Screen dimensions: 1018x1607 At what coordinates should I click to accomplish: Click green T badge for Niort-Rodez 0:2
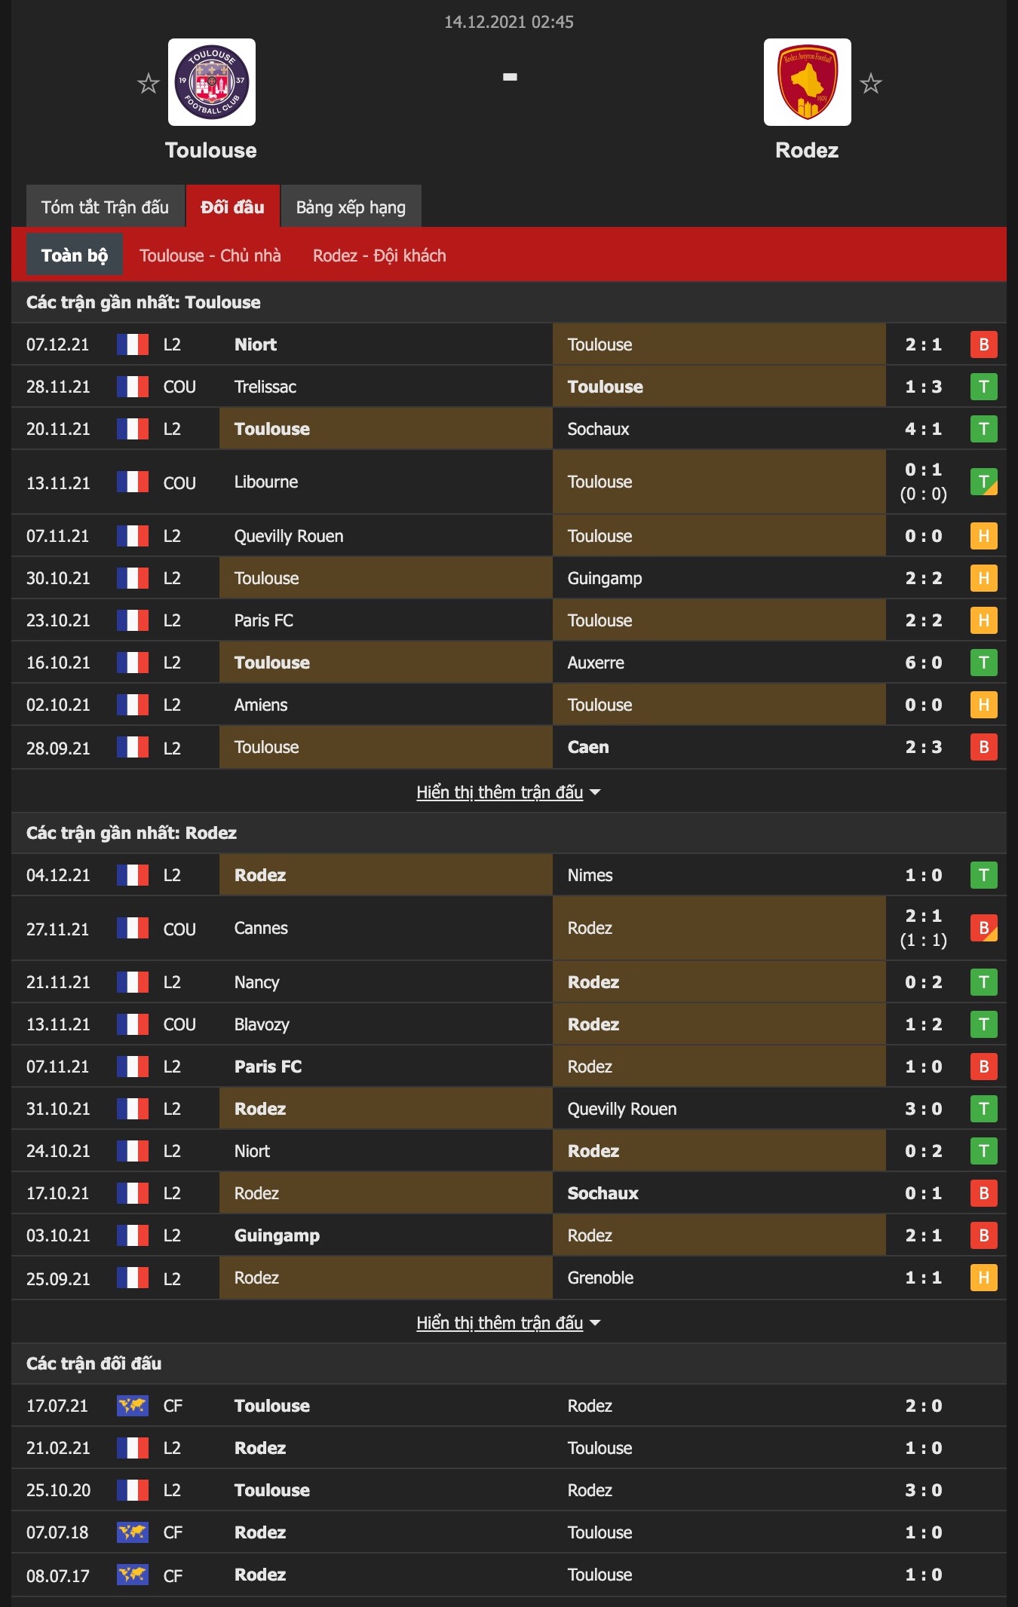coord(983,1151)
